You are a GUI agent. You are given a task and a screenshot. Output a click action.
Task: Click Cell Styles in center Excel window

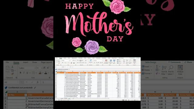(x=114, y=61)
